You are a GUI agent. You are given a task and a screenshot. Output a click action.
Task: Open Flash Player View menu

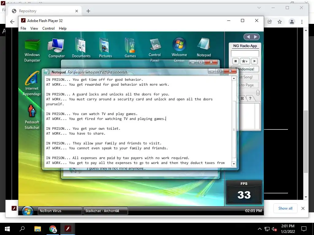click(34, 28)
